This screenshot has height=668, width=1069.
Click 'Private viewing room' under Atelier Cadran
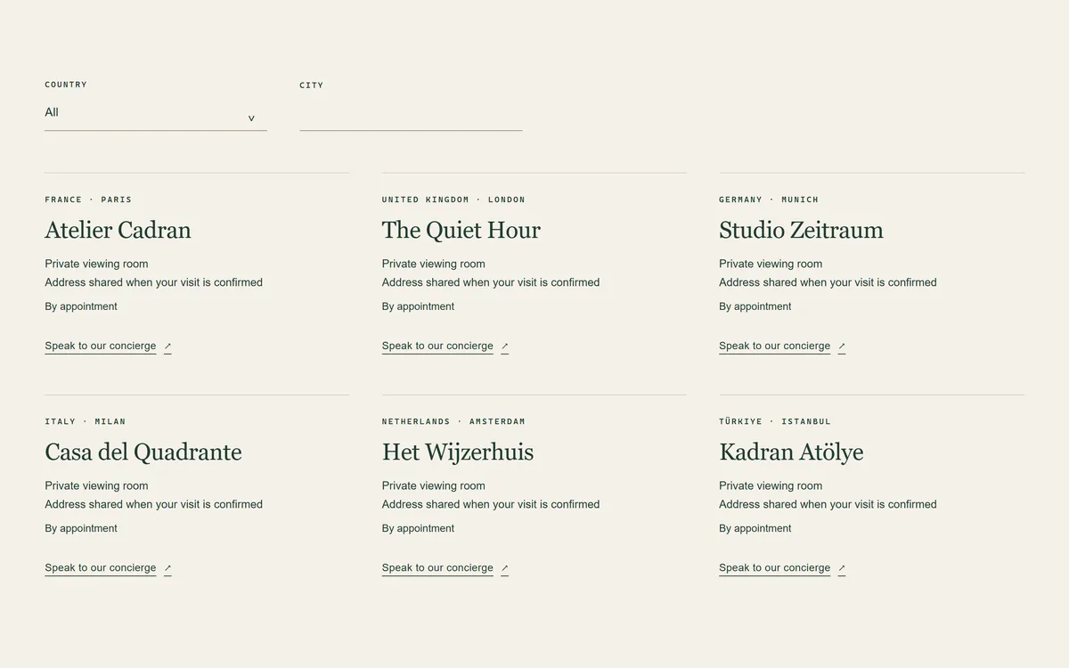coord(96,264)
